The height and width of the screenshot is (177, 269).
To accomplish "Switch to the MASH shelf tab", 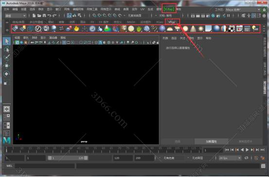I will 131,22.
